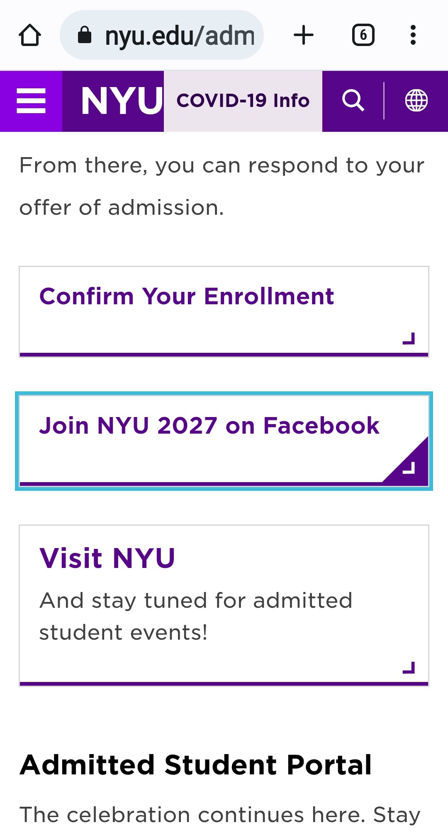This screenshot has height=837, width=448.
Task: Tap the browser home icon
Action: coord(30,35)
